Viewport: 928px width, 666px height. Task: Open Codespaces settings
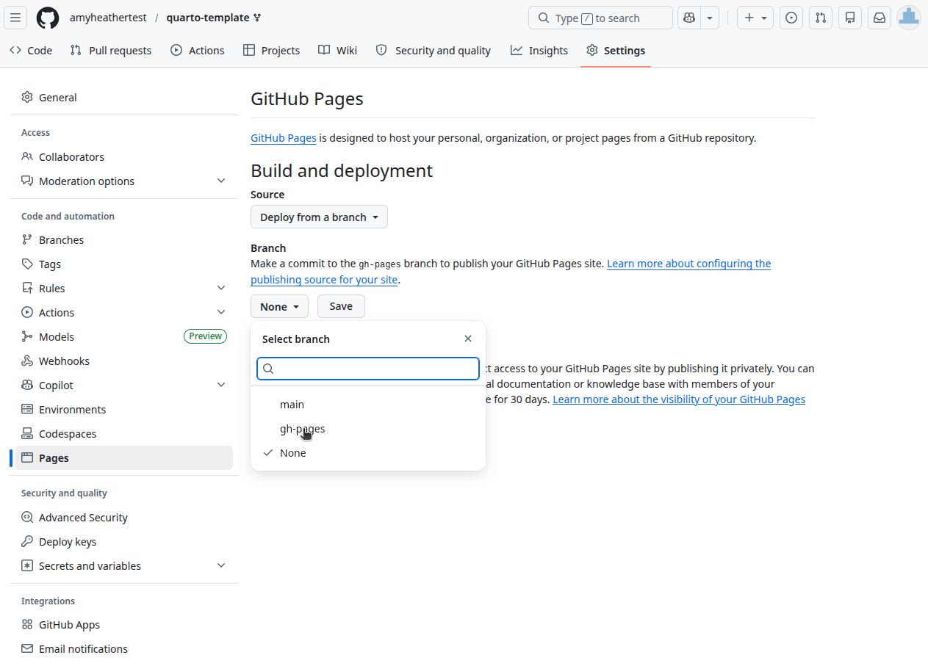coord(124,433)
